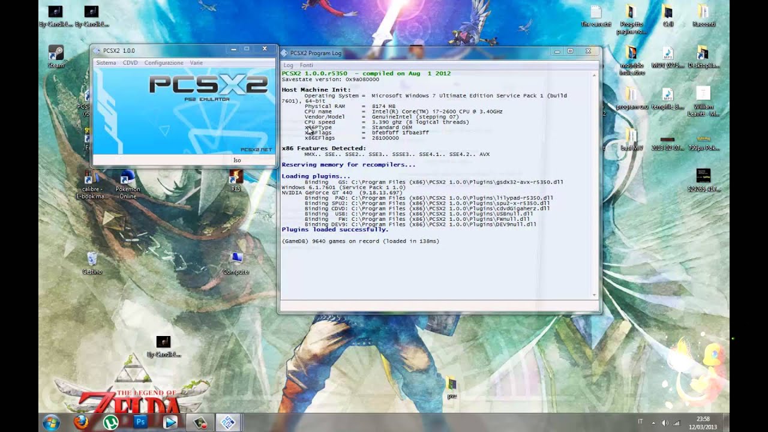Click the '(GameDB) 9640 games on record' line
The width and height of the screenshot is (768, 432).
tap(360, 241)
